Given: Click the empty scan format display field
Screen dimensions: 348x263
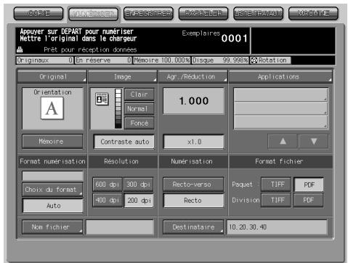Looking at the screenshot, I should (x=52, y=176).
